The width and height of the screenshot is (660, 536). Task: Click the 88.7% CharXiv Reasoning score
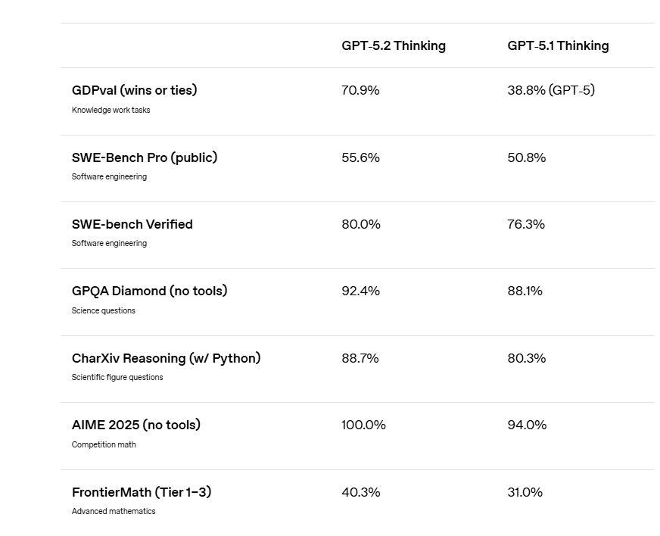point(360,358)
